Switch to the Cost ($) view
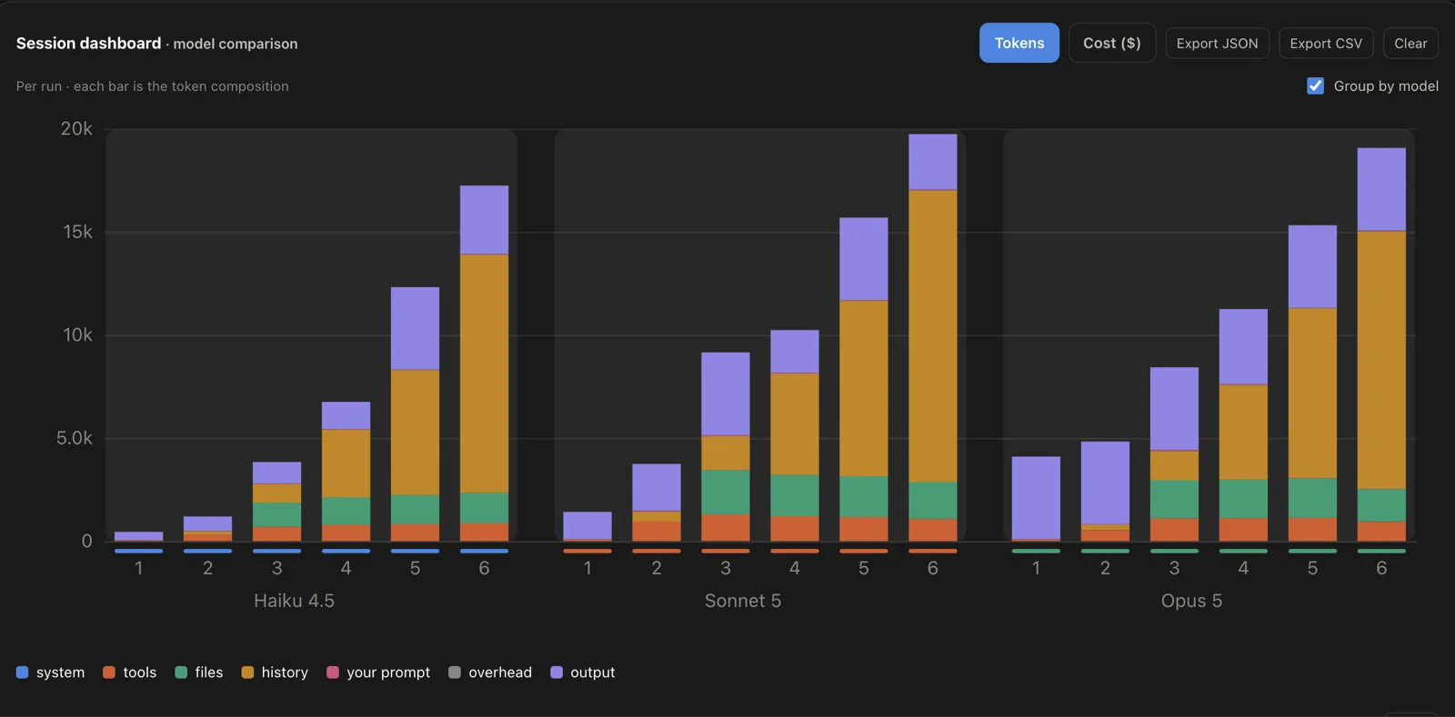 coord(1111,43)
